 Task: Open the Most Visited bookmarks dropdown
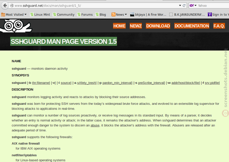pyautogui.click(x=14, y=15)
